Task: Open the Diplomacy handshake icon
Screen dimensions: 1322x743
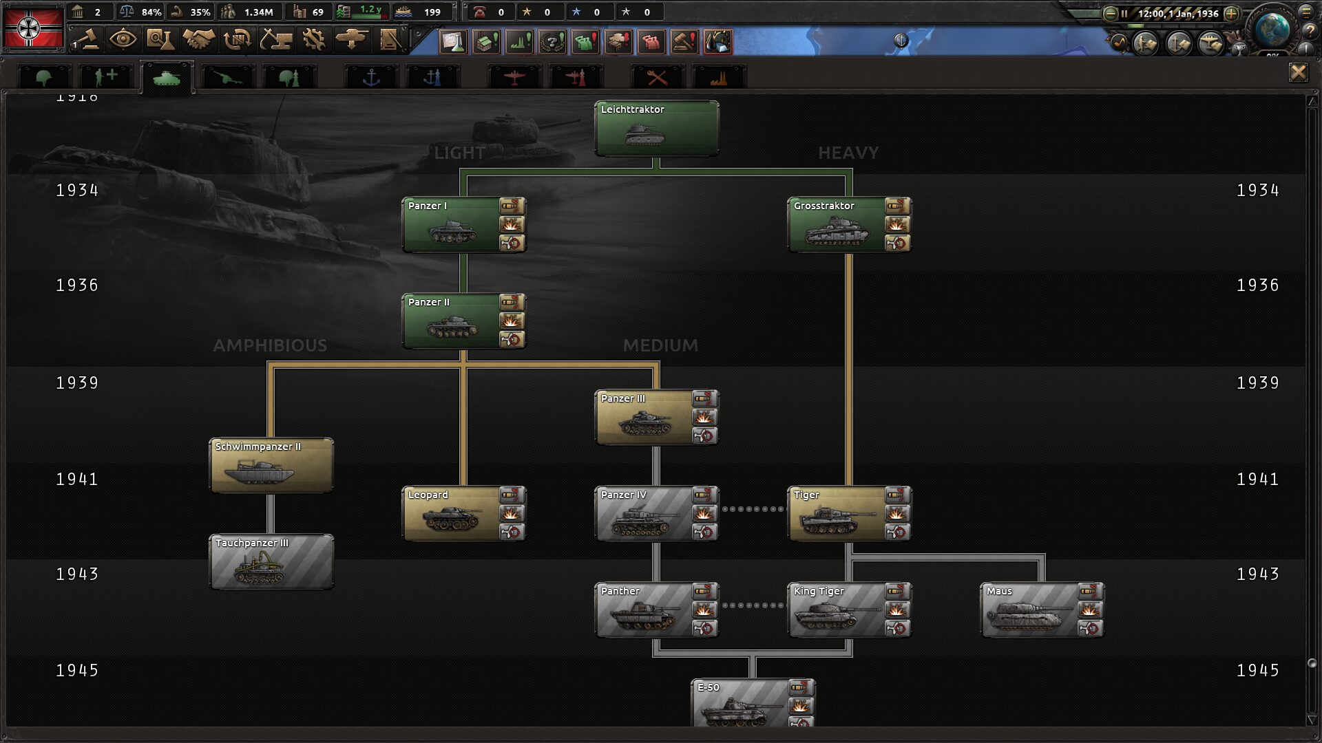Action: click(199, 39)
